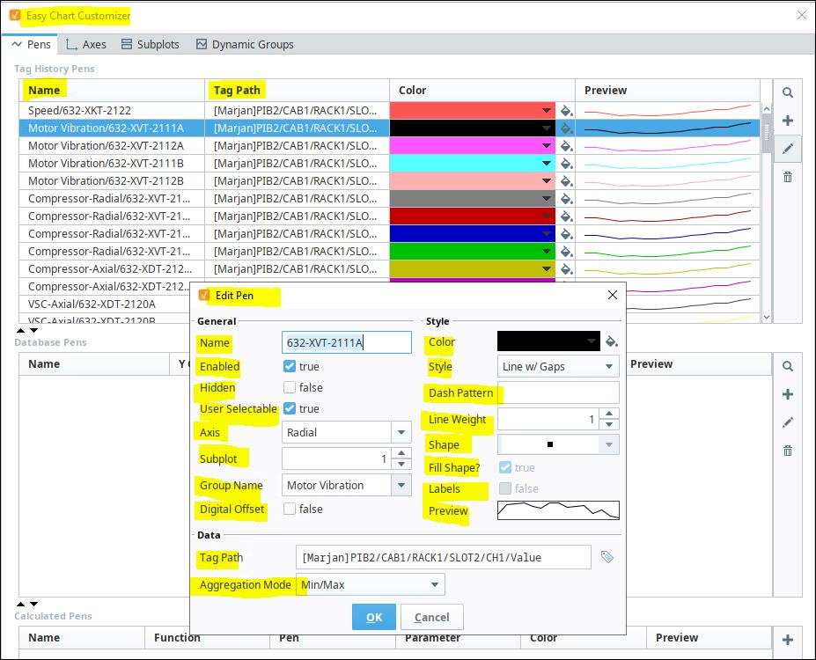
Task: Open Edit Pen Color dropdown
Action: tap(592, 341)
